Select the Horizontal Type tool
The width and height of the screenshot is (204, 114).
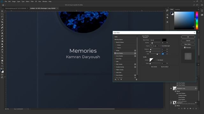(2, 52)
